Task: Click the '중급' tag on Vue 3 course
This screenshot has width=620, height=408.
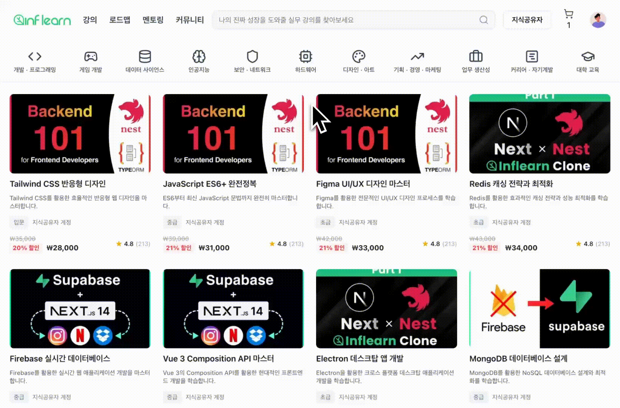Action: point(172,397)
